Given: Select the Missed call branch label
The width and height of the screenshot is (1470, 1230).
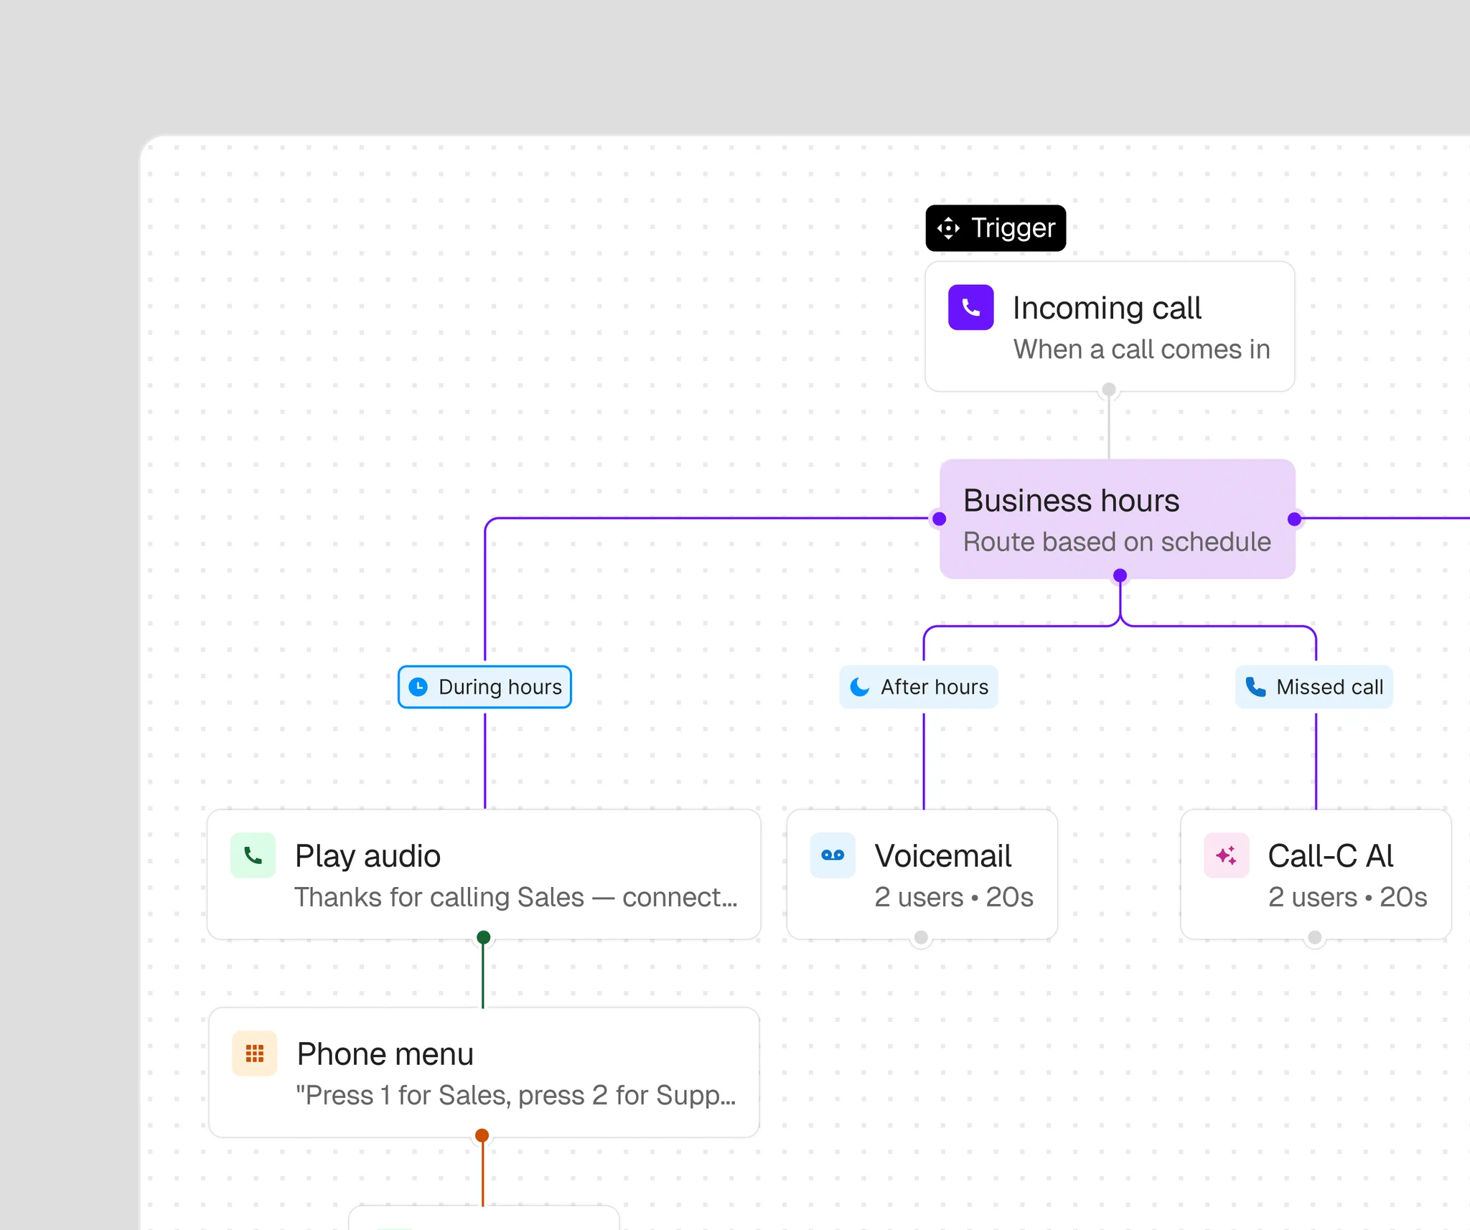Looking at the screenshot, I should click(1314, 687).
